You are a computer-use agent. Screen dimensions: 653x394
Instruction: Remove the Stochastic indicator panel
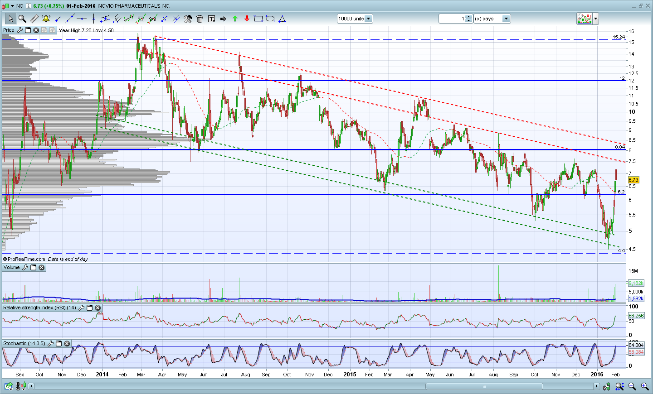pyautogui.click(x=67, y=344)
